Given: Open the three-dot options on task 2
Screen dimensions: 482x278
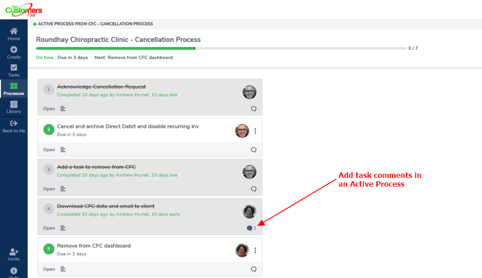Looking at the screenshot, I should point(255,131).
